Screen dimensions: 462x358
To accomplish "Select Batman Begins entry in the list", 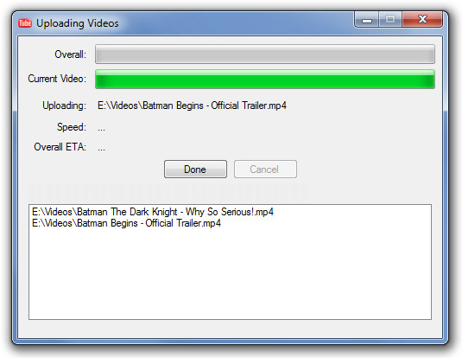I will tap(126, 223).
